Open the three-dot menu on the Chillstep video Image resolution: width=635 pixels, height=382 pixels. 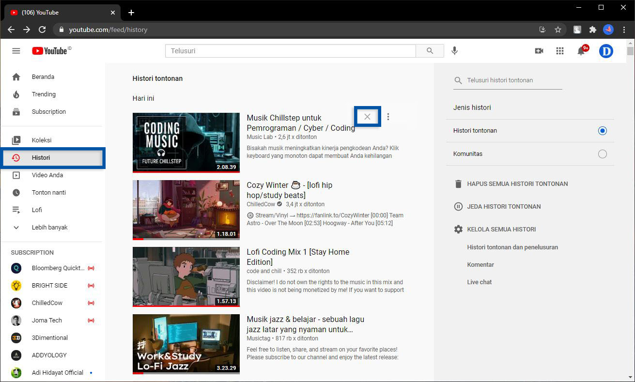tap(388, 116)
